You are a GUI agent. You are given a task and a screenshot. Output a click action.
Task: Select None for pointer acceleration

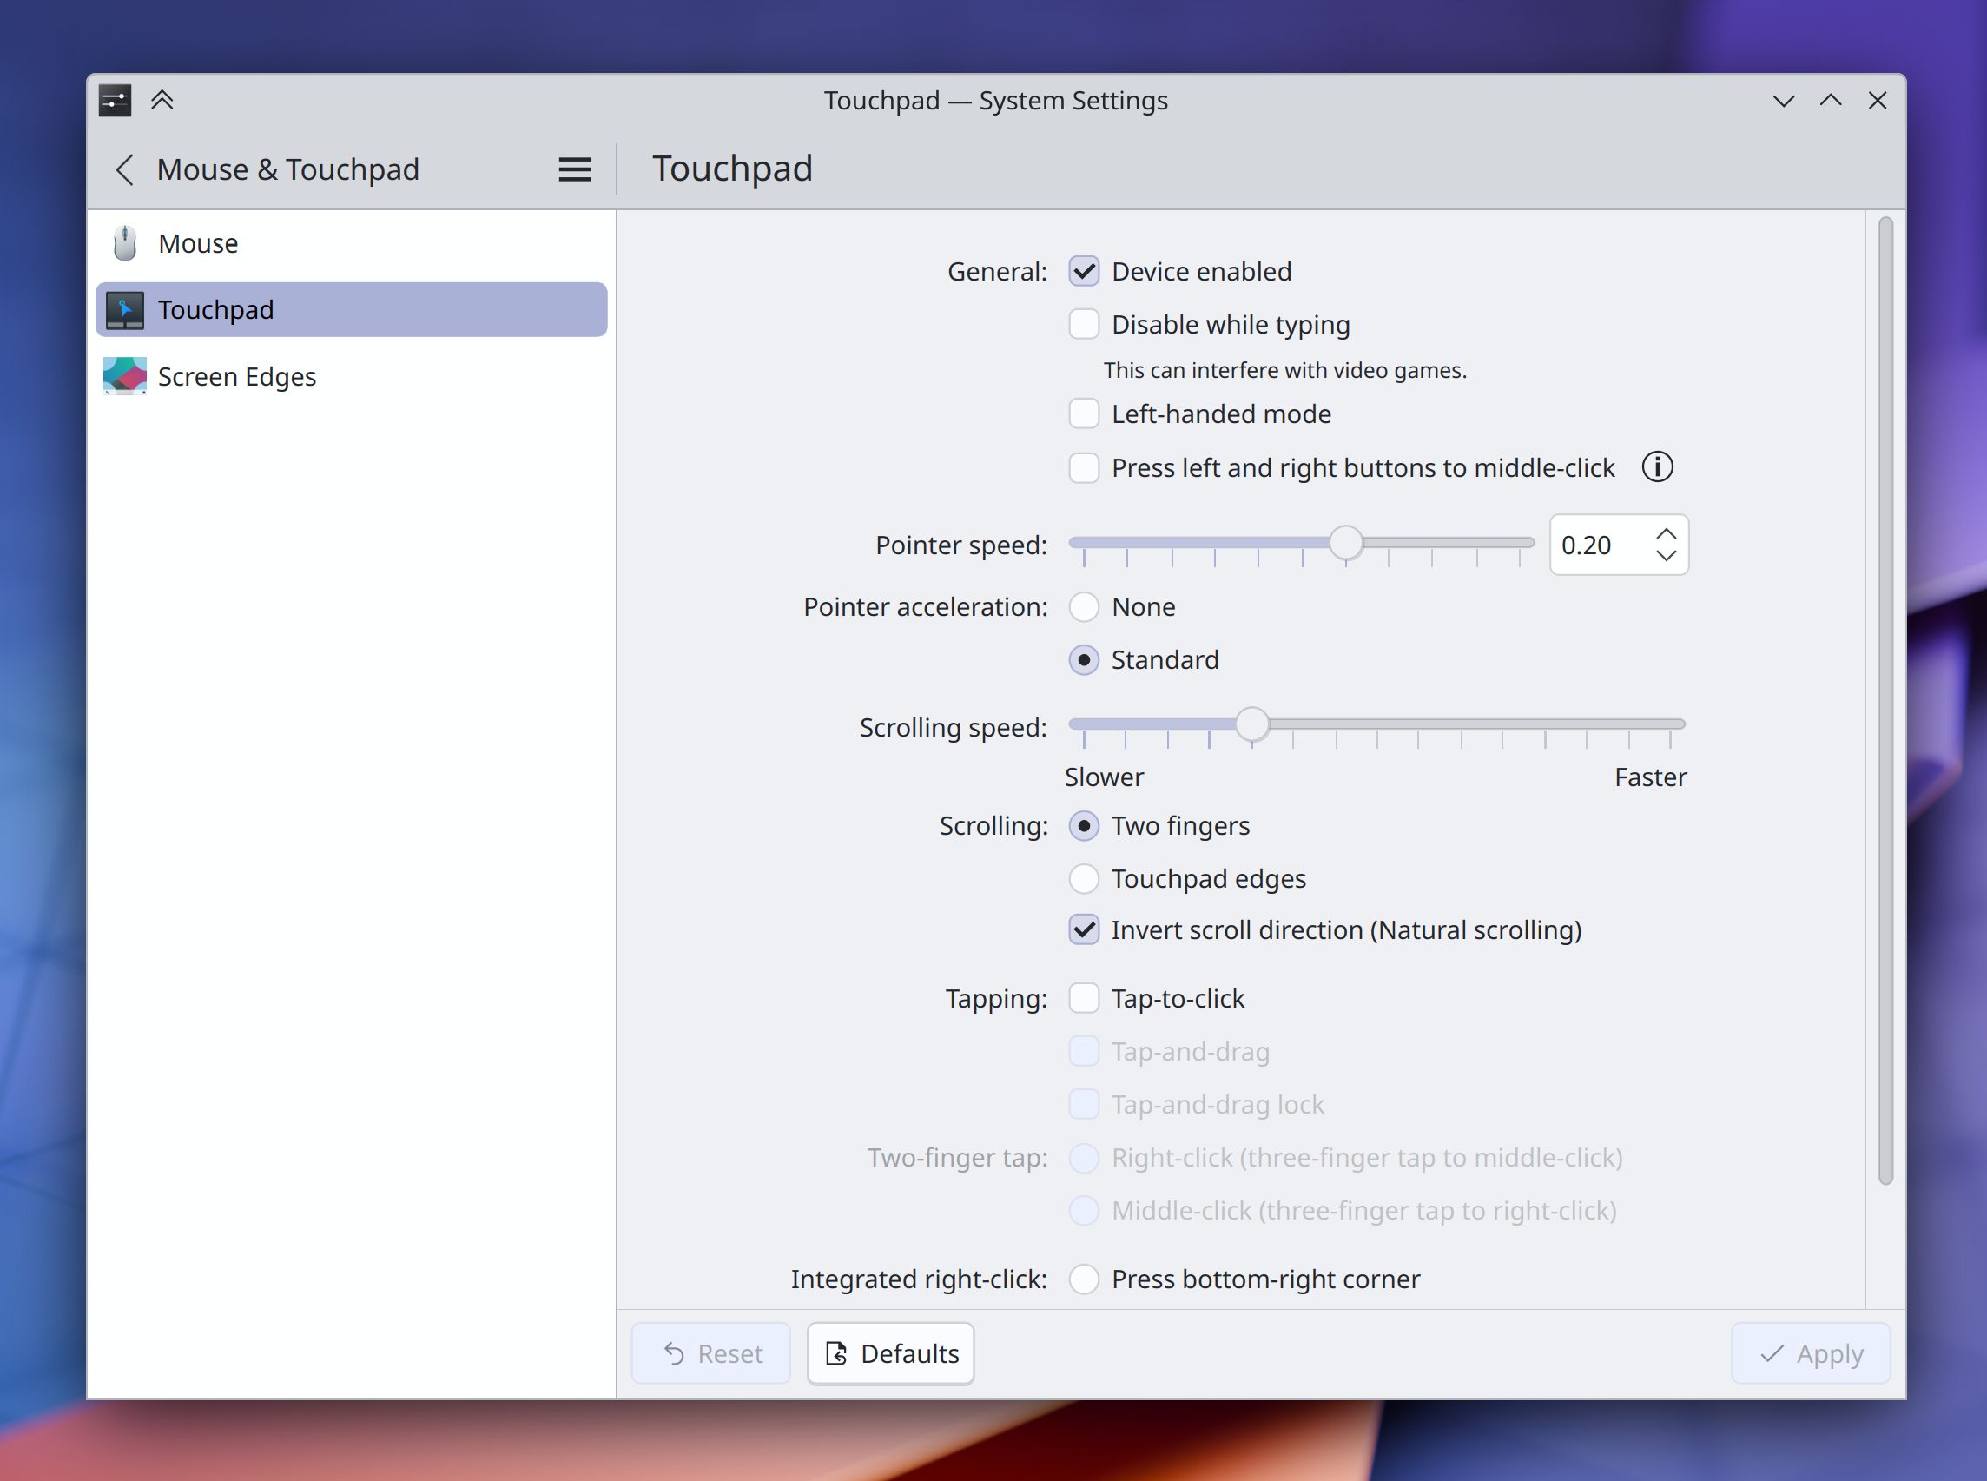(1084, 607)
